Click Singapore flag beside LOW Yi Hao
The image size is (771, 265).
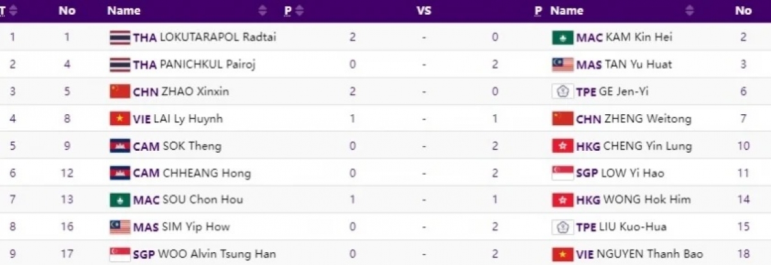coord(563,173)
